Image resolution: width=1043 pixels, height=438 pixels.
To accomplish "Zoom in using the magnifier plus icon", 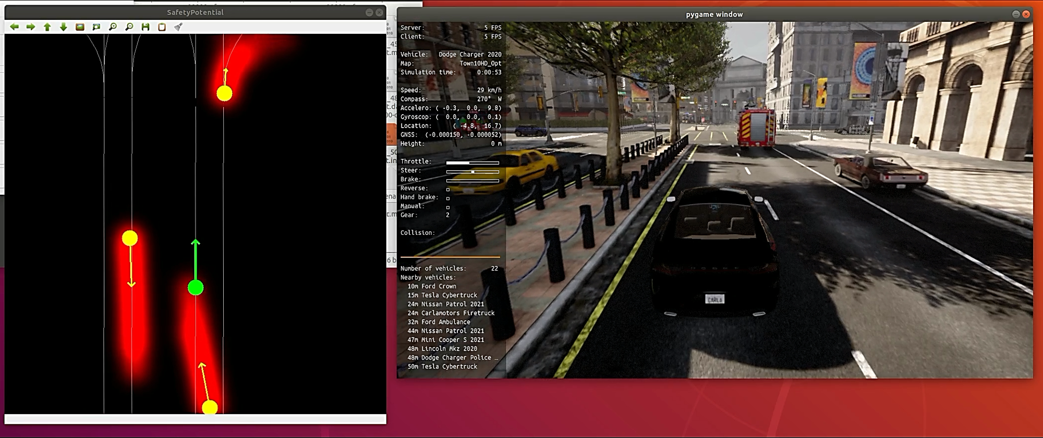I will click(113, 27).
